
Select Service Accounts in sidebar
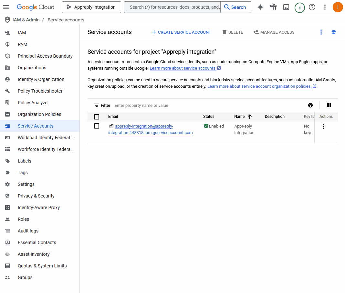click(x=40, y=126)
